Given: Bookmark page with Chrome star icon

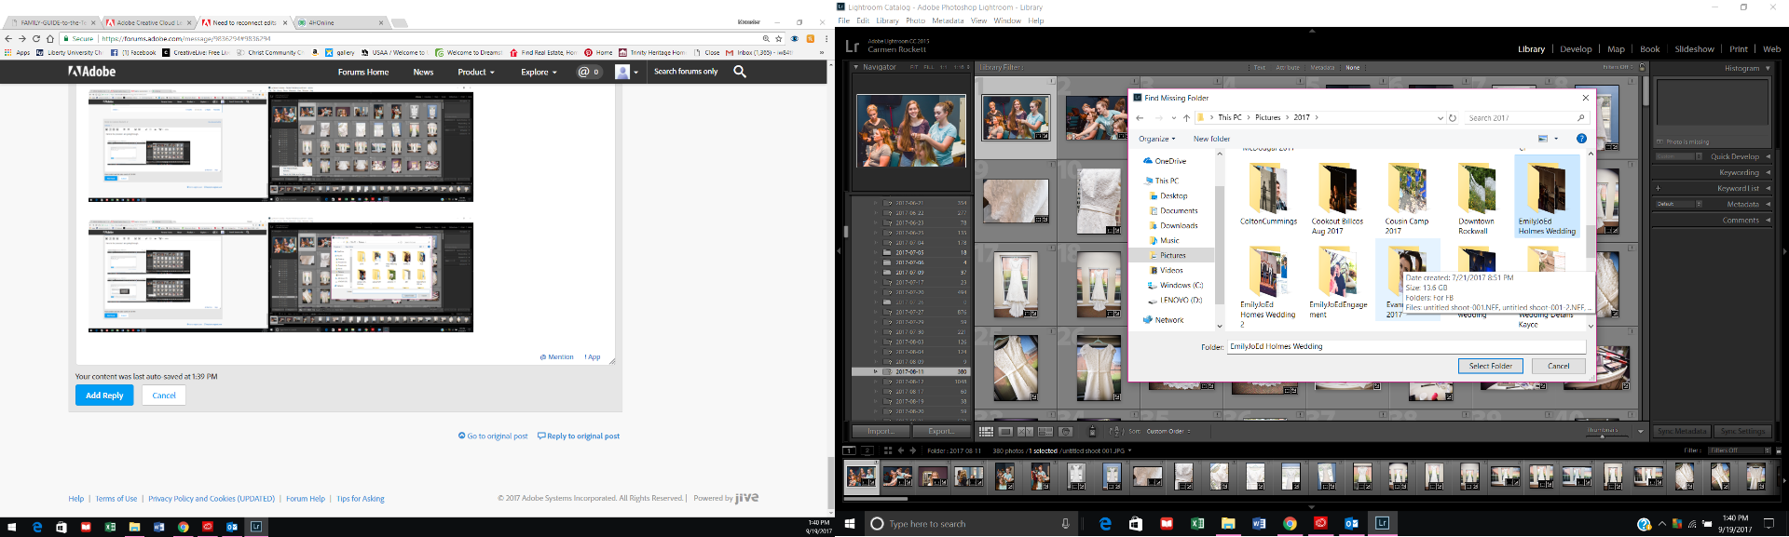Looking at the screenshot, I should [780, 38].
